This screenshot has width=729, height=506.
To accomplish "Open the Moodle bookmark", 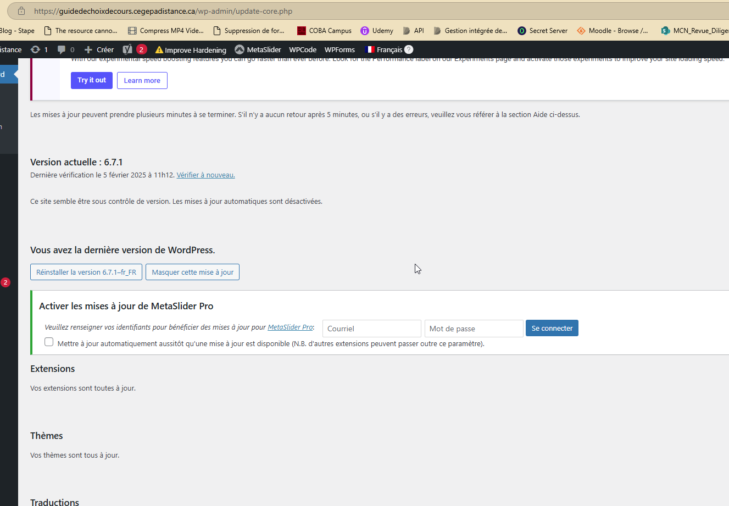I will (612, 31).
